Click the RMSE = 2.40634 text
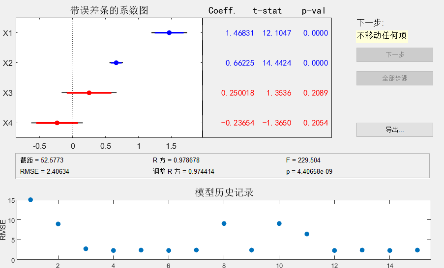444x268 pixels. [x=44, y=172]
